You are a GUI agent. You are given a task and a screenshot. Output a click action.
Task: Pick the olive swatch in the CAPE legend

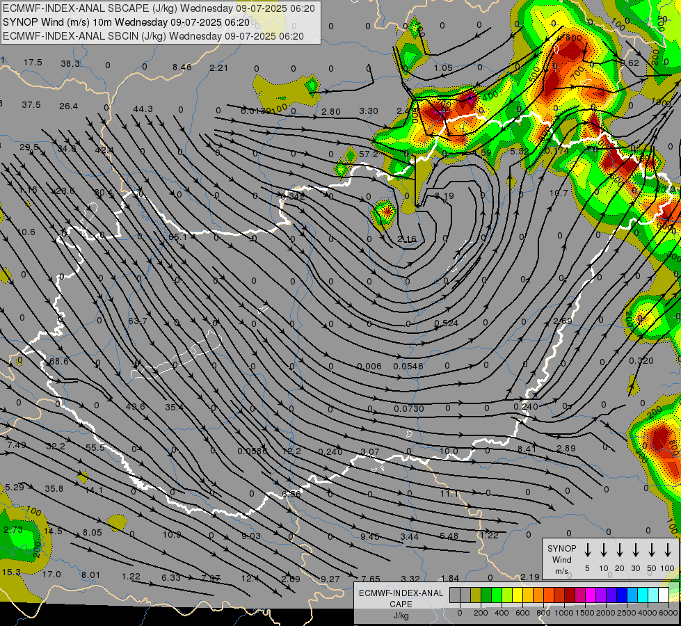(x=476, y=595)
